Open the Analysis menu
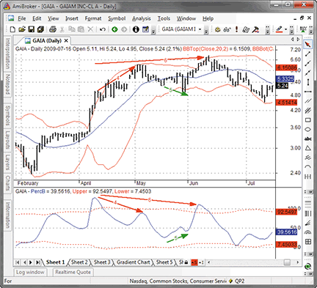317x288 pixels. click(x=142, y=18)
